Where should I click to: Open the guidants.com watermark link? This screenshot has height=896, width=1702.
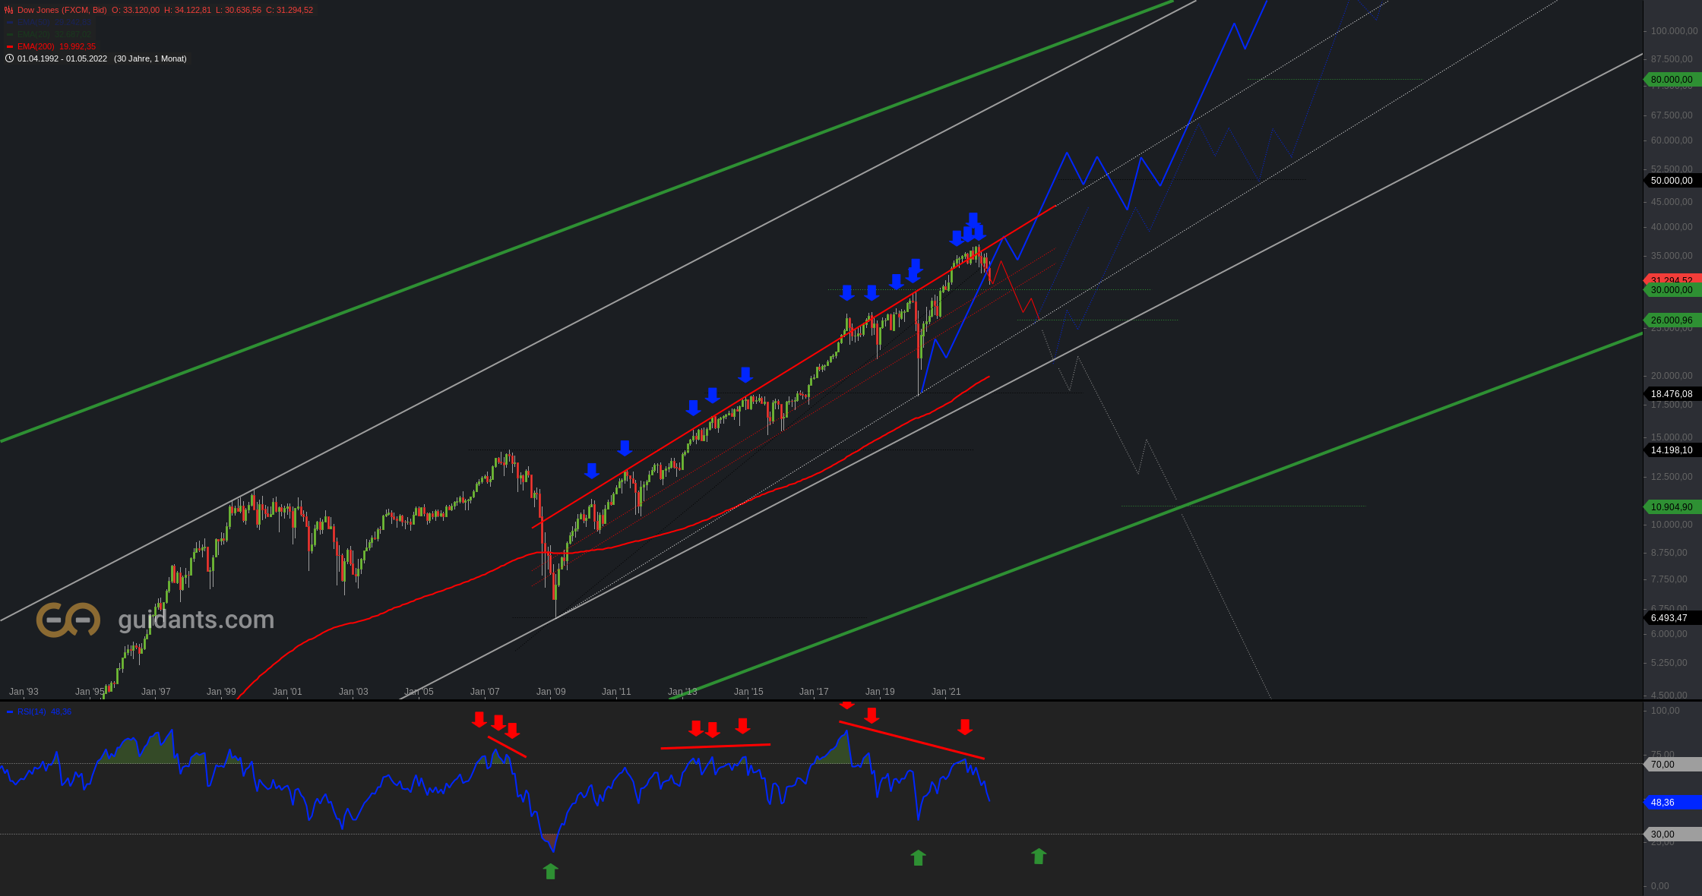(x=196, y=620)
